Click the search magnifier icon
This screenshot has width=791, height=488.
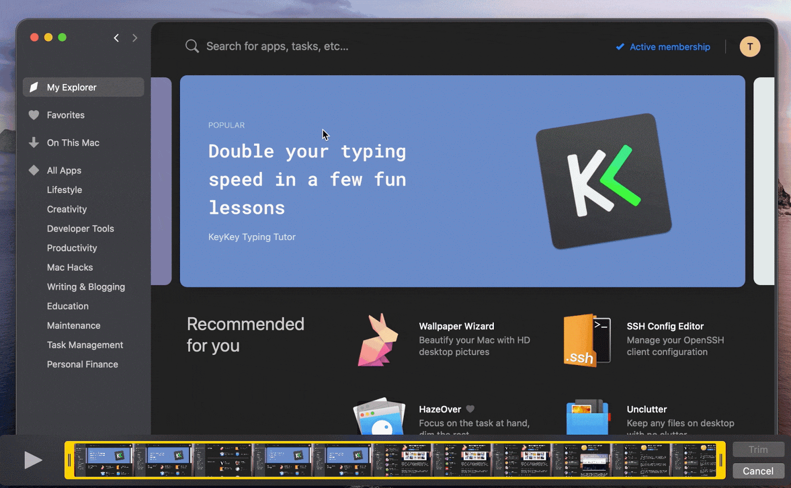tap(192, 46)
